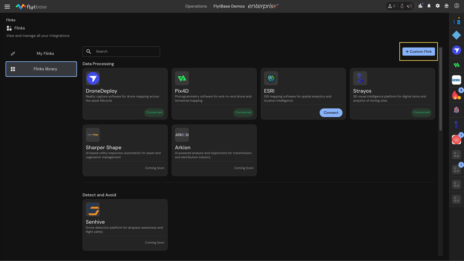464x261 pixels.
Task: Open the Arkion card title
Action: point(183,148)
